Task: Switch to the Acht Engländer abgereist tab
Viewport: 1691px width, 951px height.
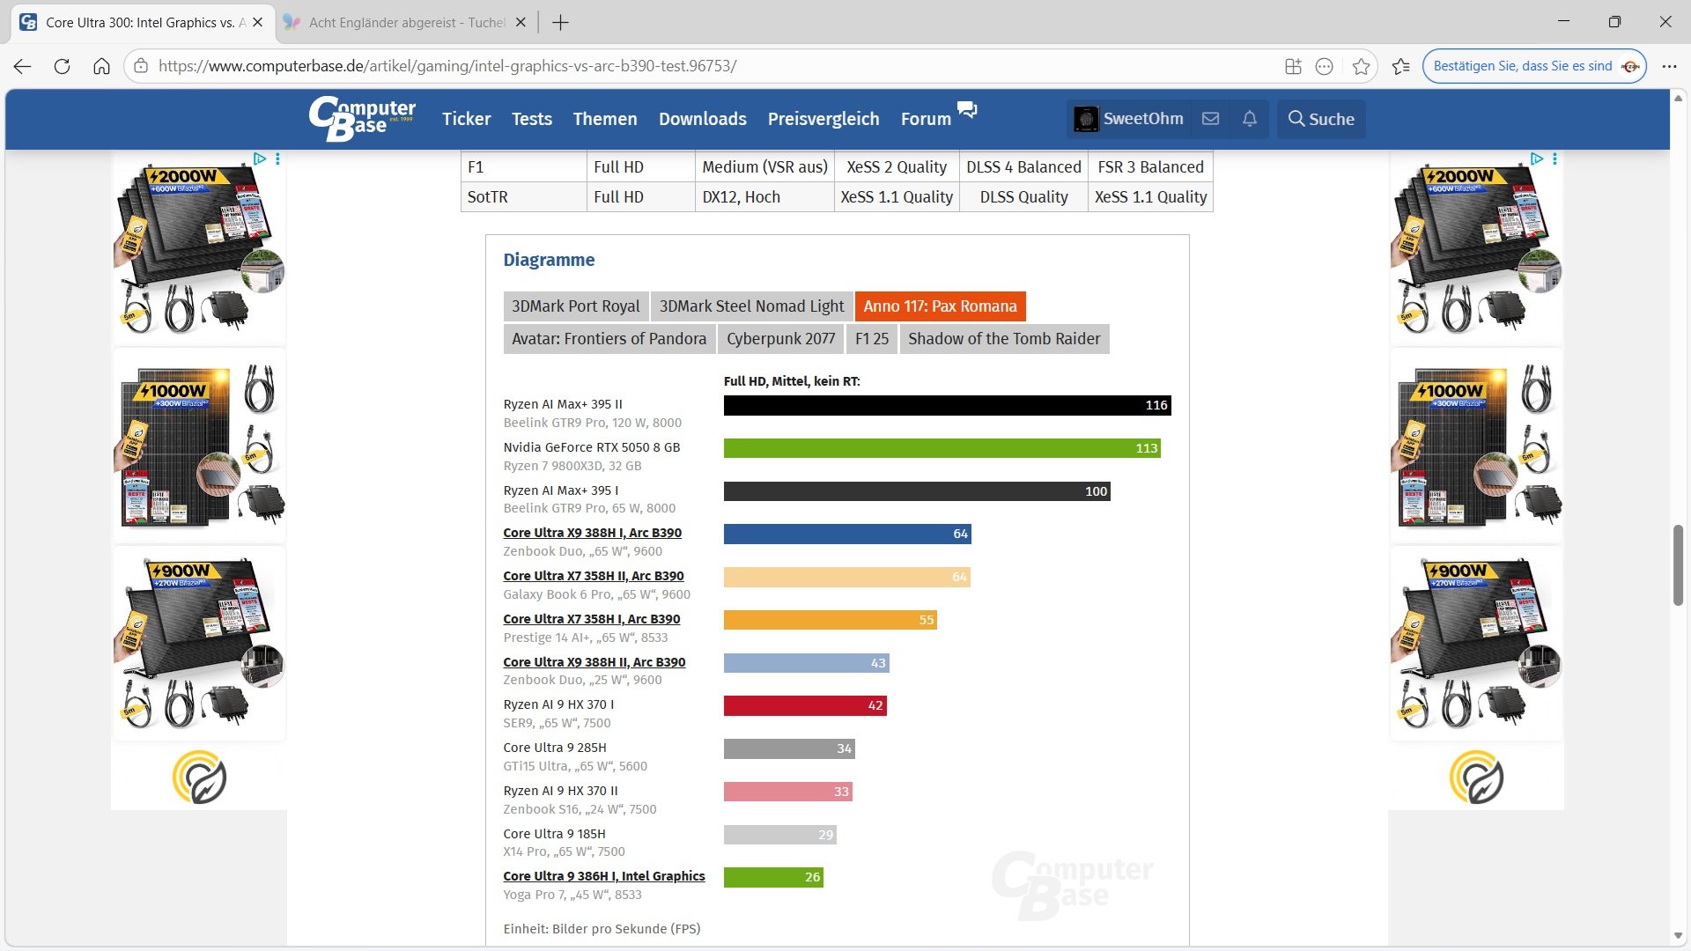Action: click(406, 23)
